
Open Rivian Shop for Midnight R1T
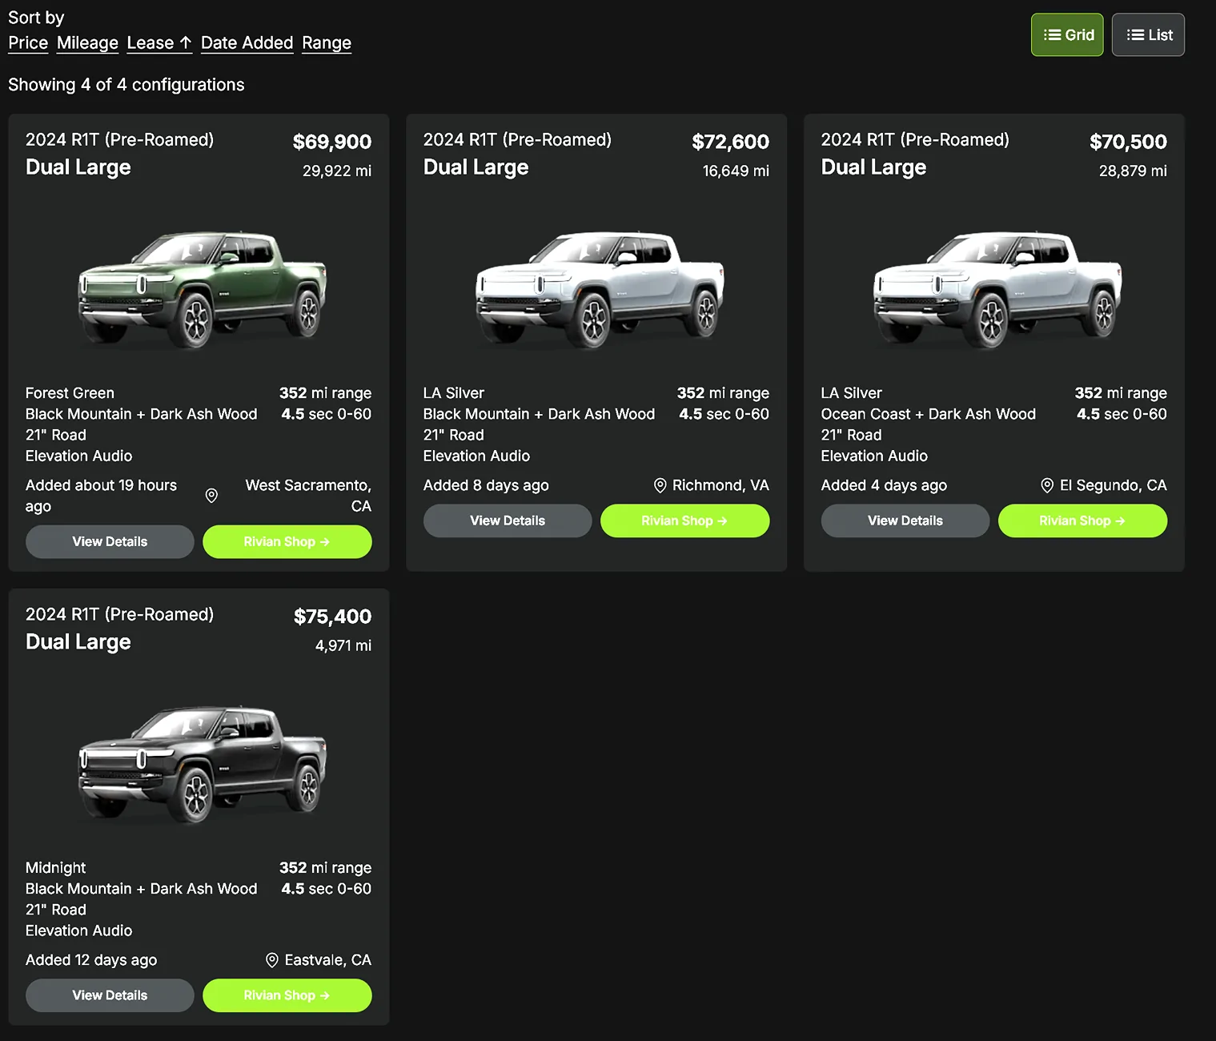(287, 995)
